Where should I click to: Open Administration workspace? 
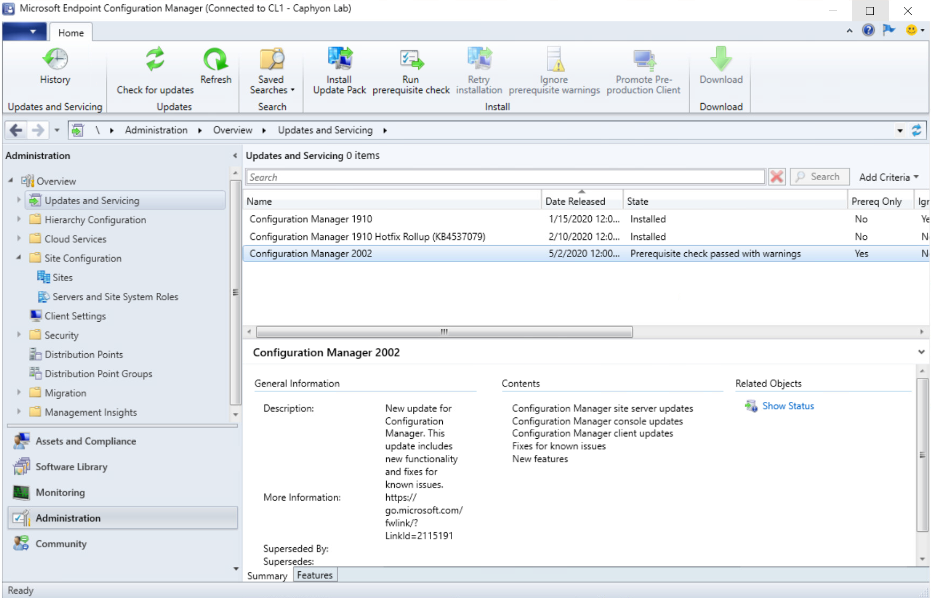coord(122,518)
